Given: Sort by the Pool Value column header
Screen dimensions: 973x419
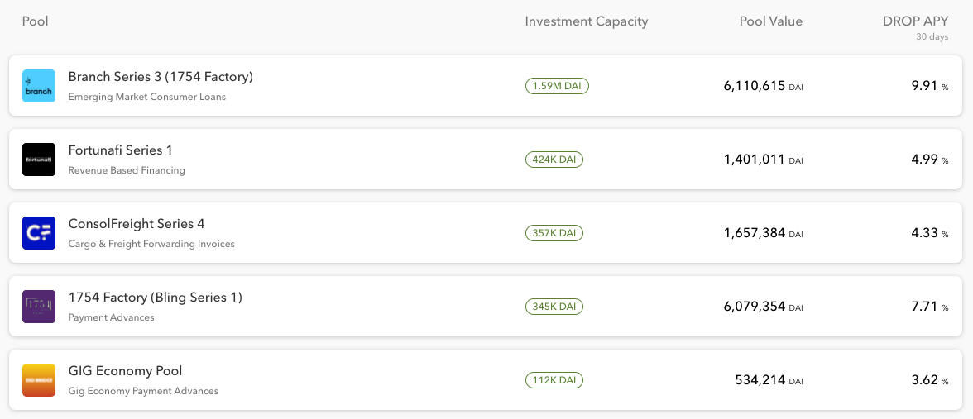Looking at the screenshot, I should [771, 21].
